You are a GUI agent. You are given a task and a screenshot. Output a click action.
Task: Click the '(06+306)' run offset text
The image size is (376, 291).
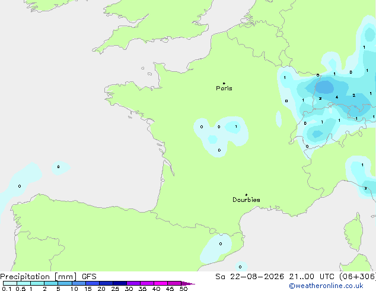click(x=358, y=277)
